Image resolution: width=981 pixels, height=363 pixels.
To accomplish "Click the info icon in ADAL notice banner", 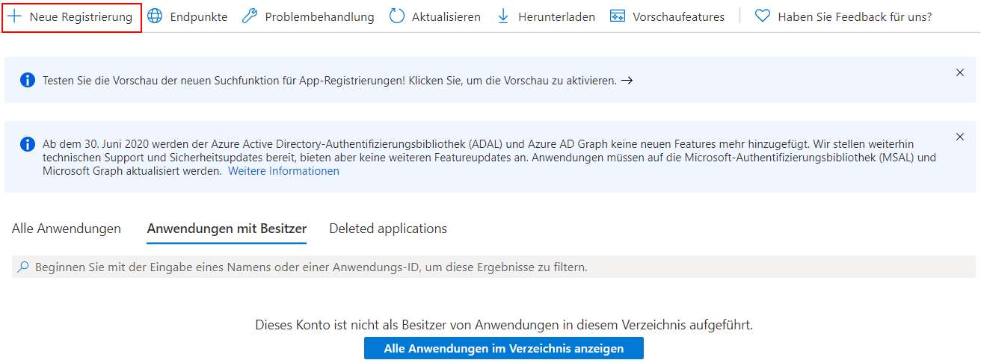I will pos(28,143).
